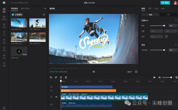
Task: Switch to the My cloud media tab
Action: 25,9
